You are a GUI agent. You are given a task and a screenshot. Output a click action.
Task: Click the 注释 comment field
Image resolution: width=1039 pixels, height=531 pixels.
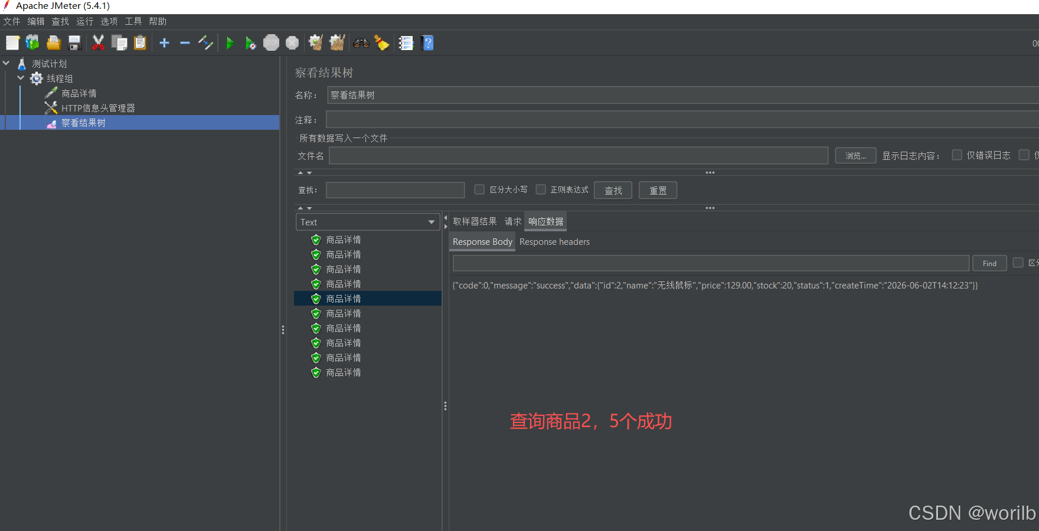[682, 120]
